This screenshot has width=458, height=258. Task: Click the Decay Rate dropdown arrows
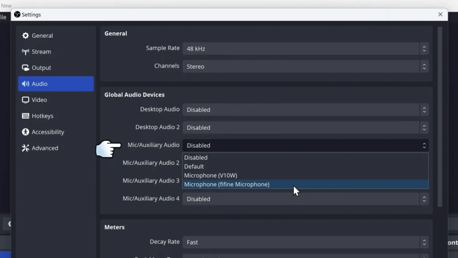(424, 242)
